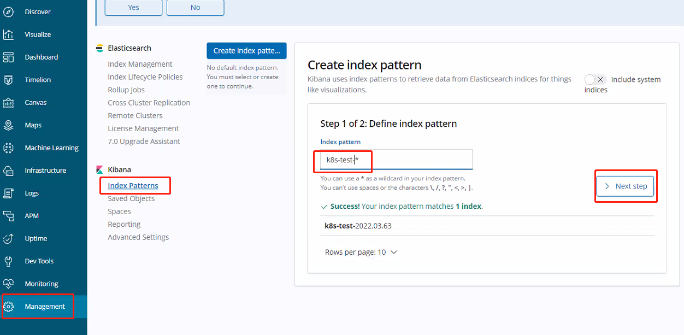This screenshot has height=335, width=684.
Task: Open the Dev Tools wrench icon
Action: pyautogui.click(x=8, y=261)
